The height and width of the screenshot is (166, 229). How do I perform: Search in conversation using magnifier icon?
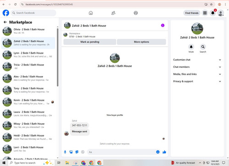203,47
